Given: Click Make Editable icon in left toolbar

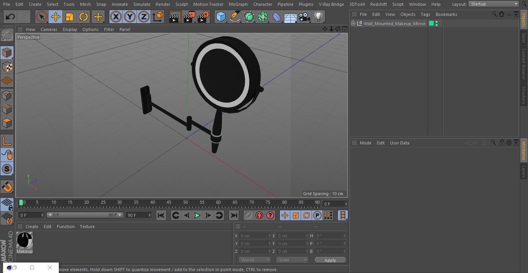Looking at the screenshot, I should (7, 35).
